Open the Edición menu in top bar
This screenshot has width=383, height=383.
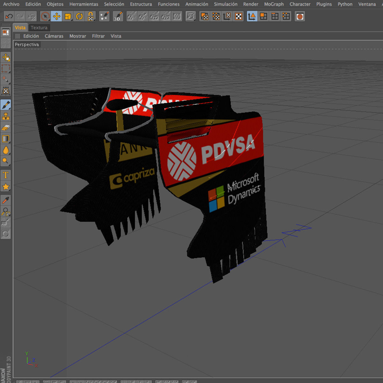pyautogui.click(x=33, y=4)
